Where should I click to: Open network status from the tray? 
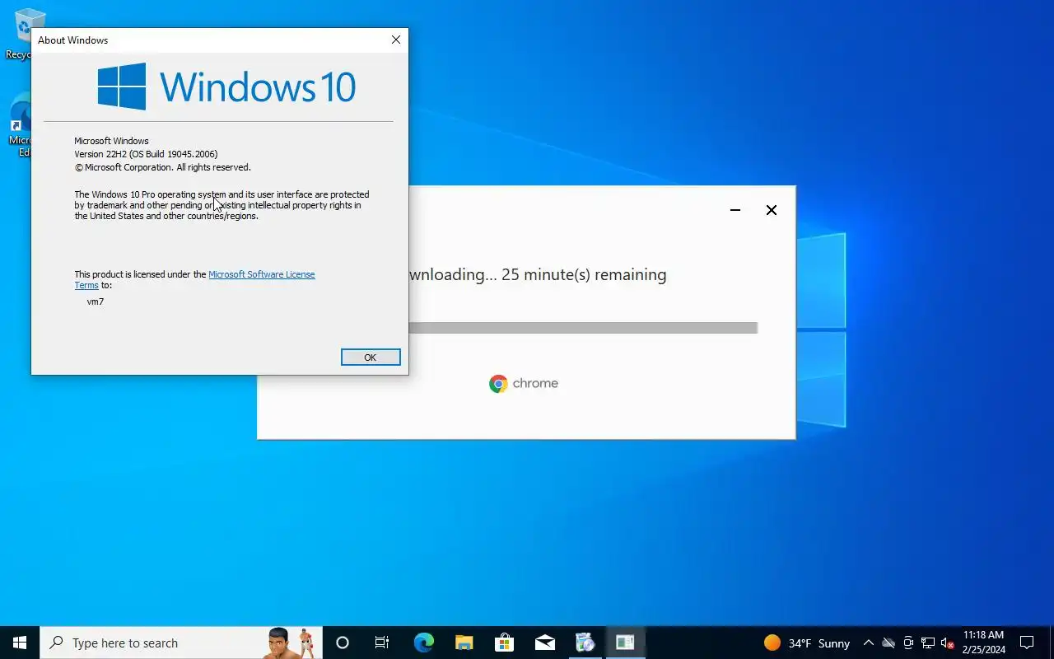pos(928,643)
